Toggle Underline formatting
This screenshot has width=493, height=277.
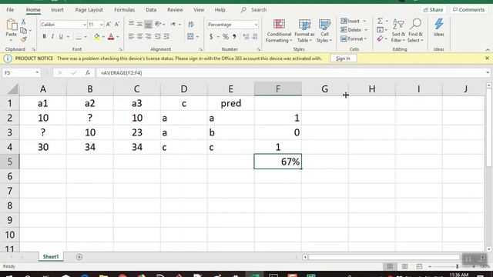(61, 37)
